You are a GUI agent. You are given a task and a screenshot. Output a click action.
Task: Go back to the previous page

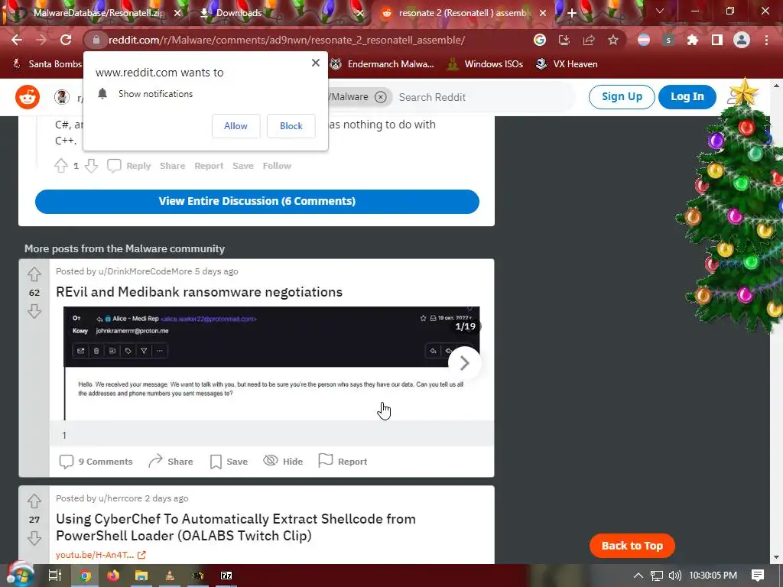pyautogui.click(x=17, y=40)
